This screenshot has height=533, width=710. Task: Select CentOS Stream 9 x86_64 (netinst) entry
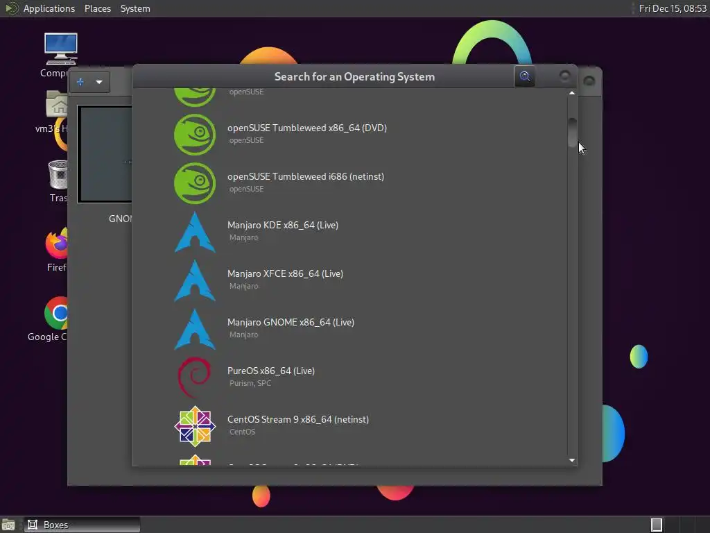pyautogui.click(x=349, y=426)
